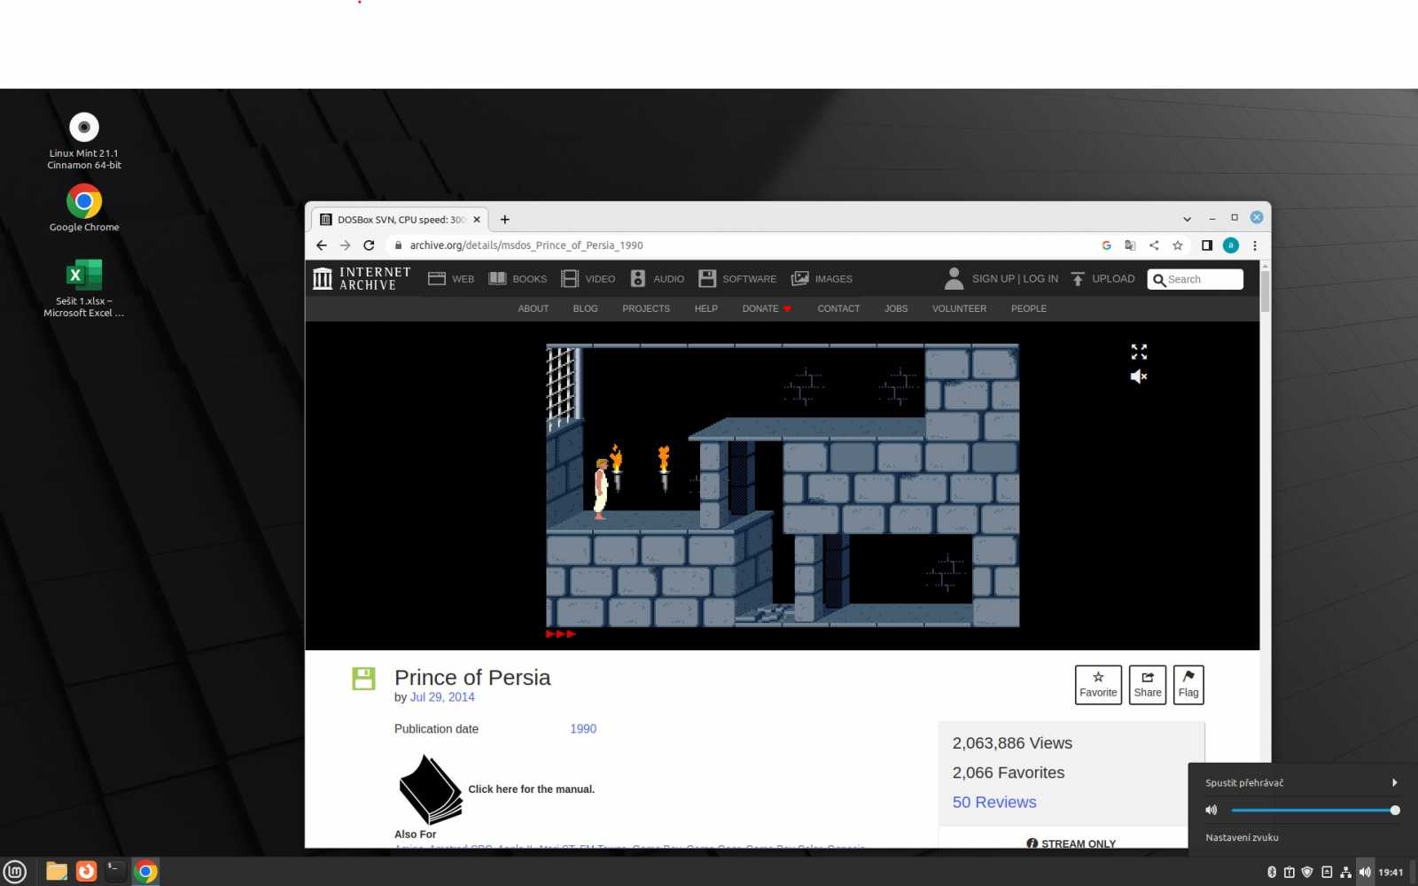Open the Linux Mint start menu

[x=15, y=872]
